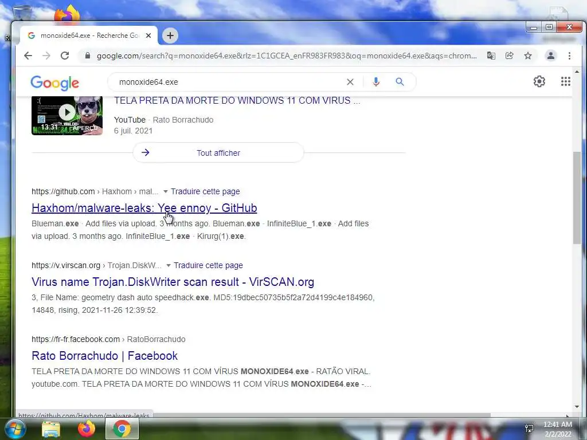Screen dimensions: 587x440
Task: Open Chrome's three-dot menu
Action: point(569,56)
